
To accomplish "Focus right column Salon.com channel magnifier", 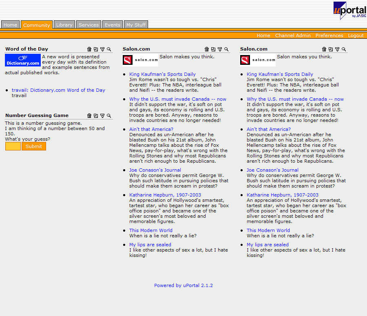I will tap(344, 49).
